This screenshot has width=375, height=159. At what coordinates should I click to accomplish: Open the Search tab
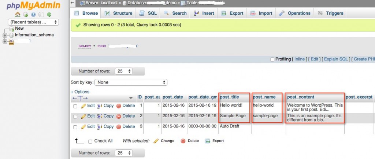click(x=175, y=13)
